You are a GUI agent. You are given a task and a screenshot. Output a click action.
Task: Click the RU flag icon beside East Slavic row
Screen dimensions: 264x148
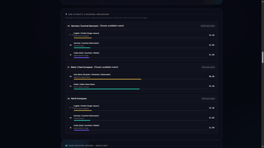click(71, 77)
